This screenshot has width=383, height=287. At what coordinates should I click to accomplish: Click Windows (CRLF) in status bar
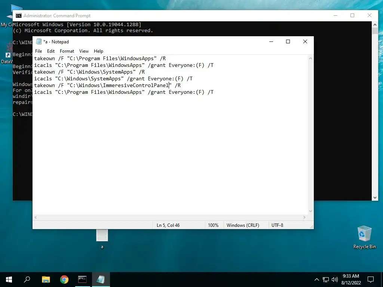click(x=243, y=225)
